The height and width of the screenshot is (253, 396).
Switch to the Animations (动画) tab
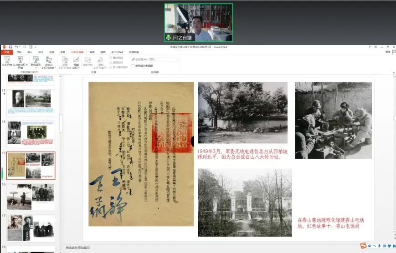point(63,52)
